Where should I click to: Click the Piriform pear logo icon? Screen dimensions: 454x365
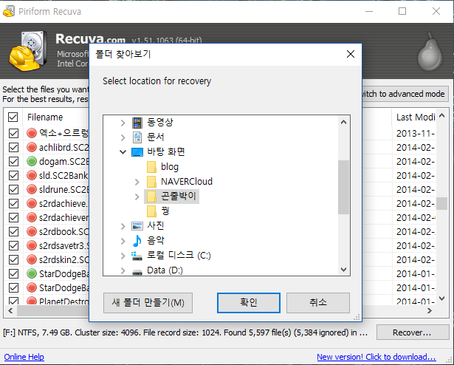[x=430, y=52]
